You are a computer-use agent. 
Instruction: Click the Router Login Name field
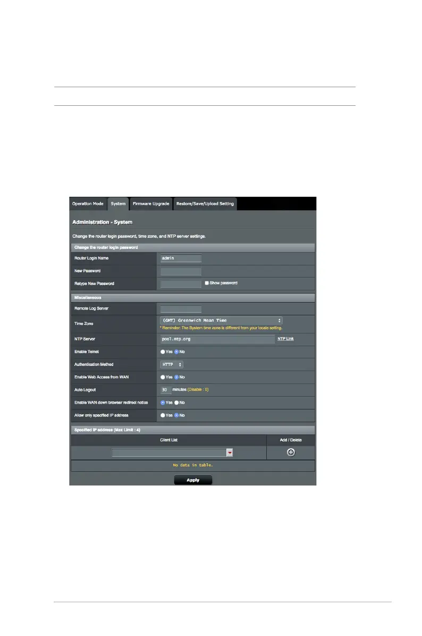click(x=181, y=258)
